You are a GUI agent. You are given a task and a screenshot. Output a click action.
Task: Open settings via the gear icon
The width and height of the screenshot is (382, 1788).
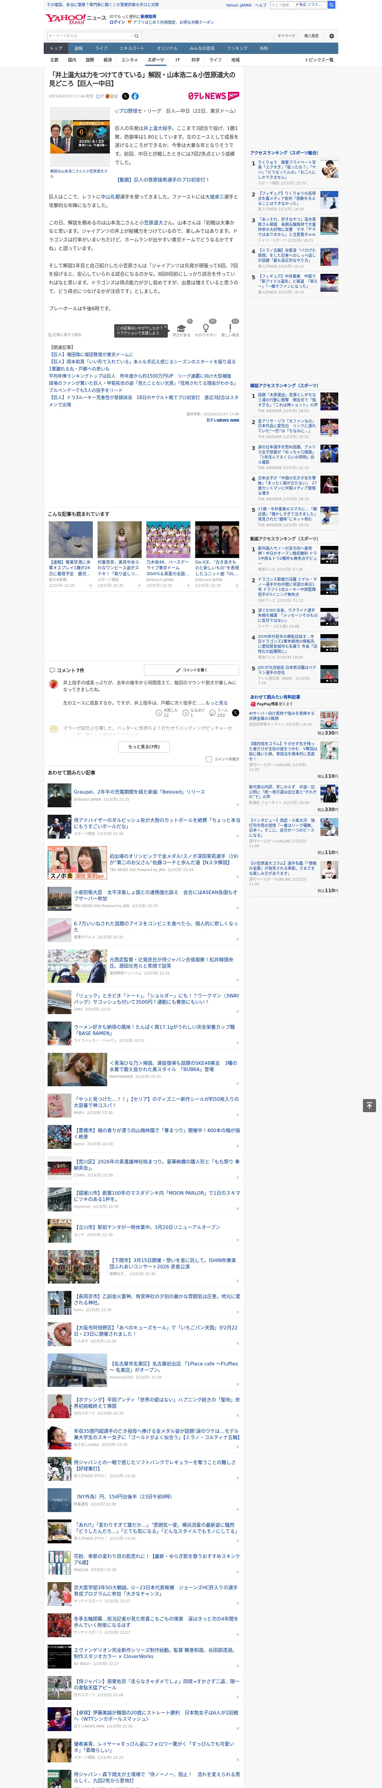pyautogui.click(x=331, y=36)
